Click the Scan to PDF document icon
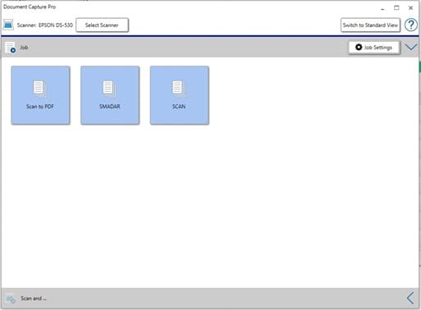 pyautogui.click(x=39, y=89)
